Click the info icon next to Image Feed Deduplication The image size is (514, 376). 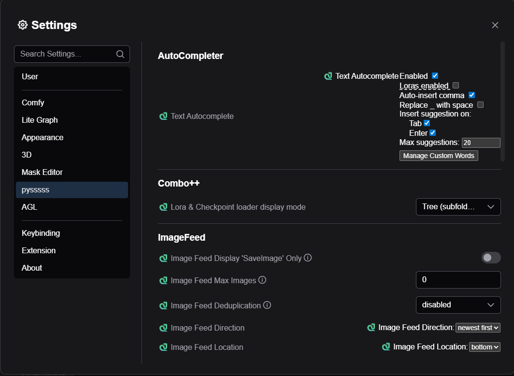tap(267, 305)
